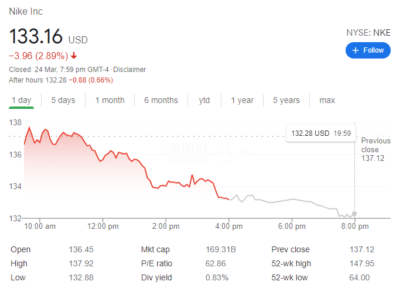Click the Nike Inc company title

26,12
